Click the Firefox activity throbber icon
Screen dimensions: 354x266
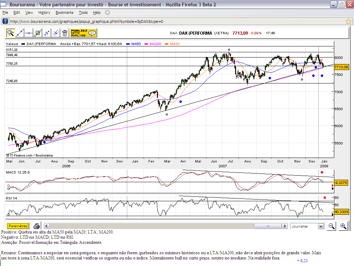pos(108,13)
